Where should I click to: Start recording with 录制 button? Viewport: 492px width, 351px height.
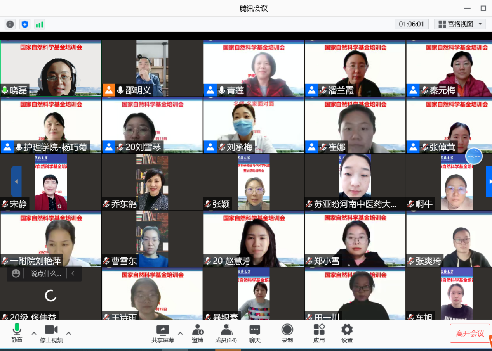[x=287, y=333]
